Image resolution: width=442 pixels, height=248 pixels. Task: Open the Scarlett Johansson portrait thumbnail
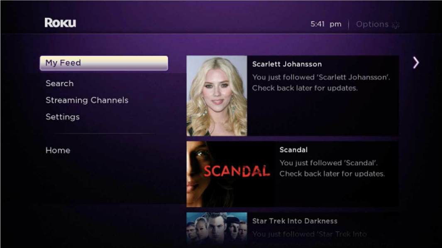point(217,96)
